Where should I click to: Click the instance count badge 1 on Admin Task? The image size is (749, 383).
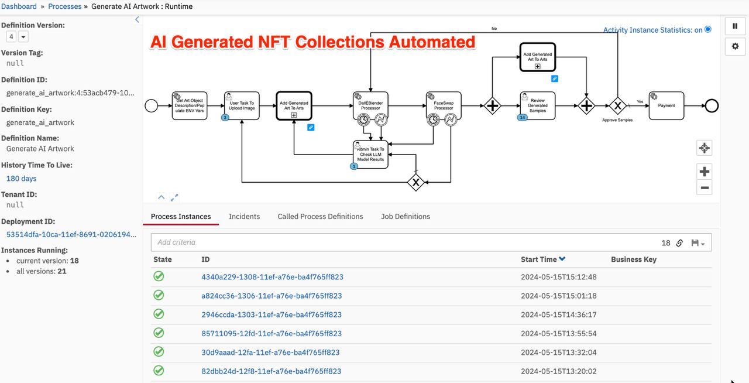(x=354, y=166)
